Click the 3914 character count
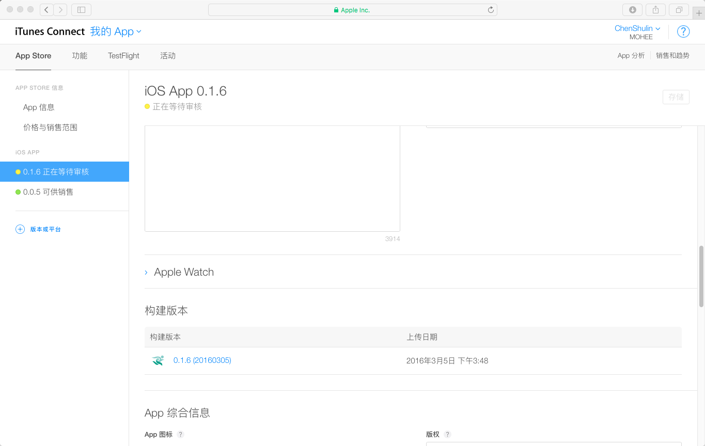The image size is (705, 446). pos(393,239)
